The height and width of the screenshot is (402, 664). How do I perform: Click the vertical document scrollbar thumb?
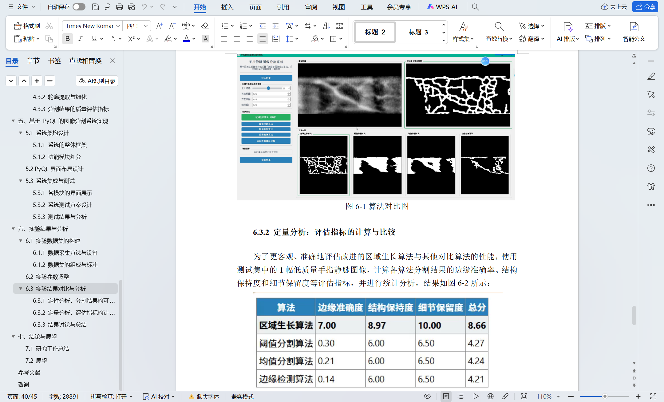(634, 315)
